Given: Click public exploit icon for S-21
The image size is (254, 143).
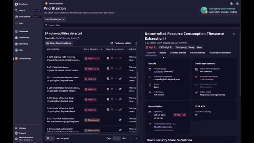Looking at the screenshot, I should 120,79.
